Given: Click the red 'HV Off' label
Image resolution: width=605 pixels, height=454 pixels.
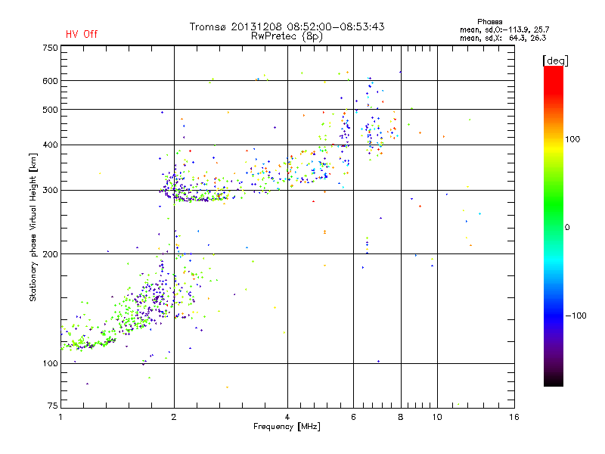Looking at the screenshot, I should [x=82, y=34].
